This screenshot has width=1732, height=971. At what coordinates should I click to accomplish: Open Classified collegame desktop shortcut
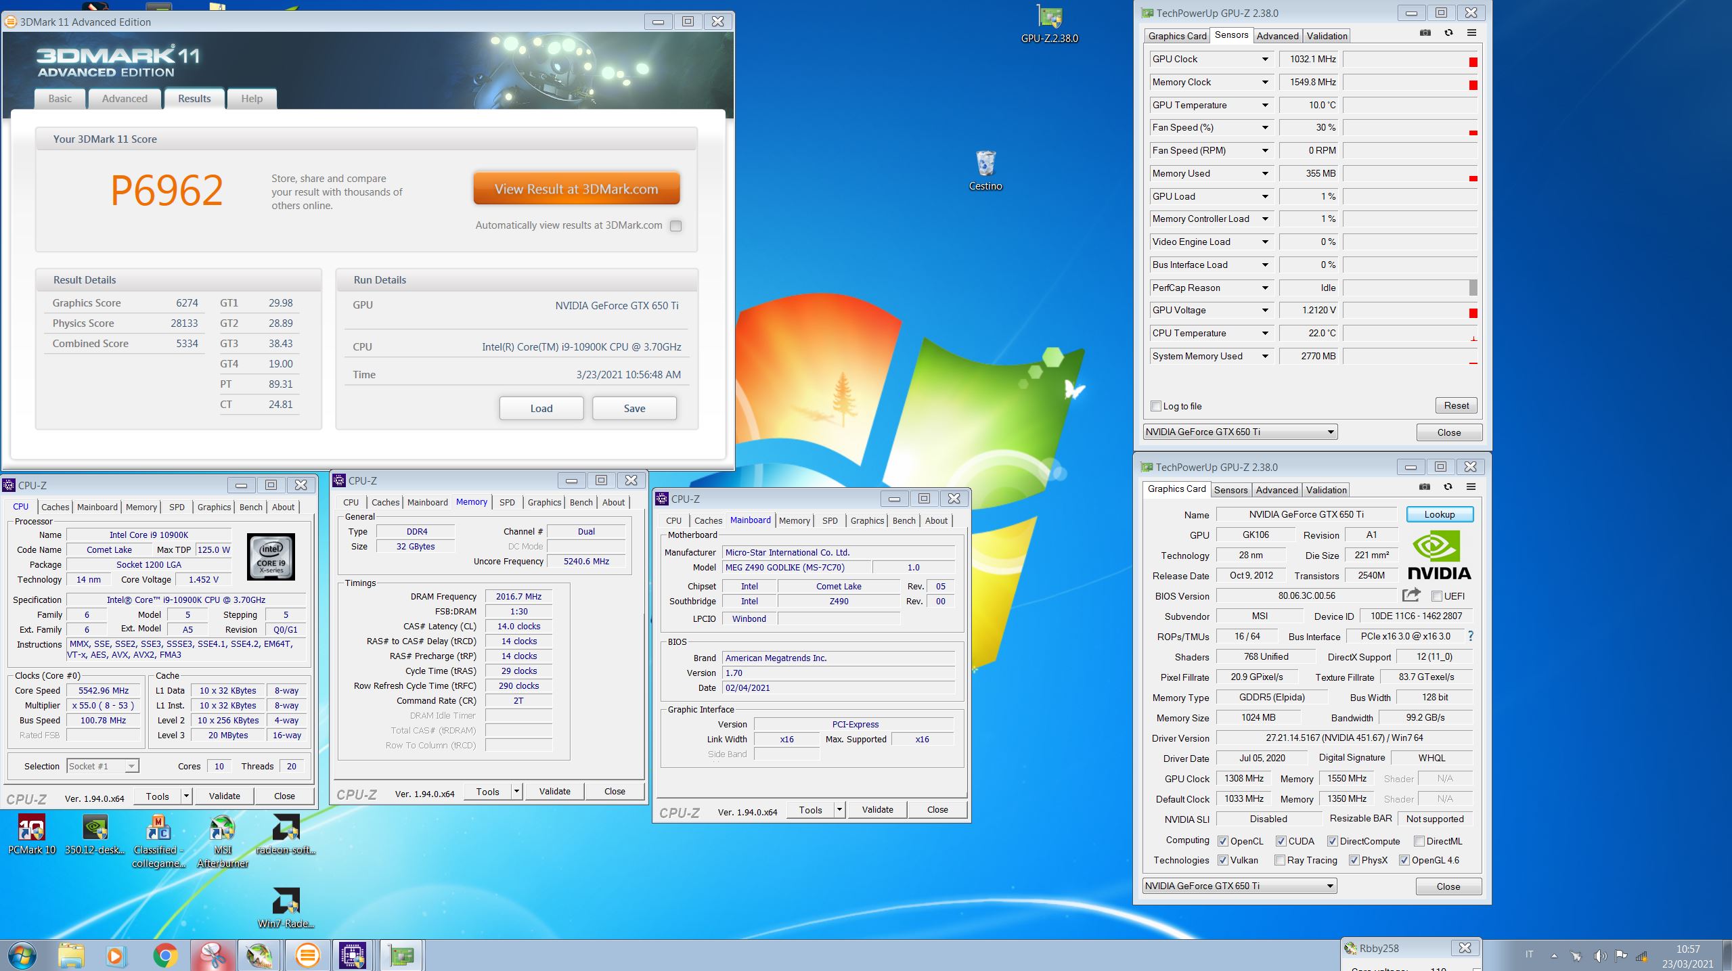tap(159, 842)
